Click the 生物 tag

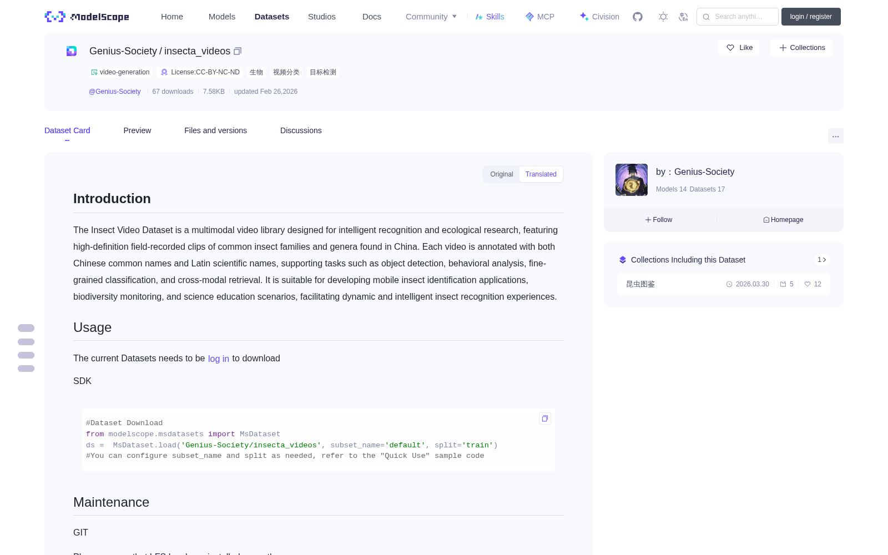click(256, 72)
